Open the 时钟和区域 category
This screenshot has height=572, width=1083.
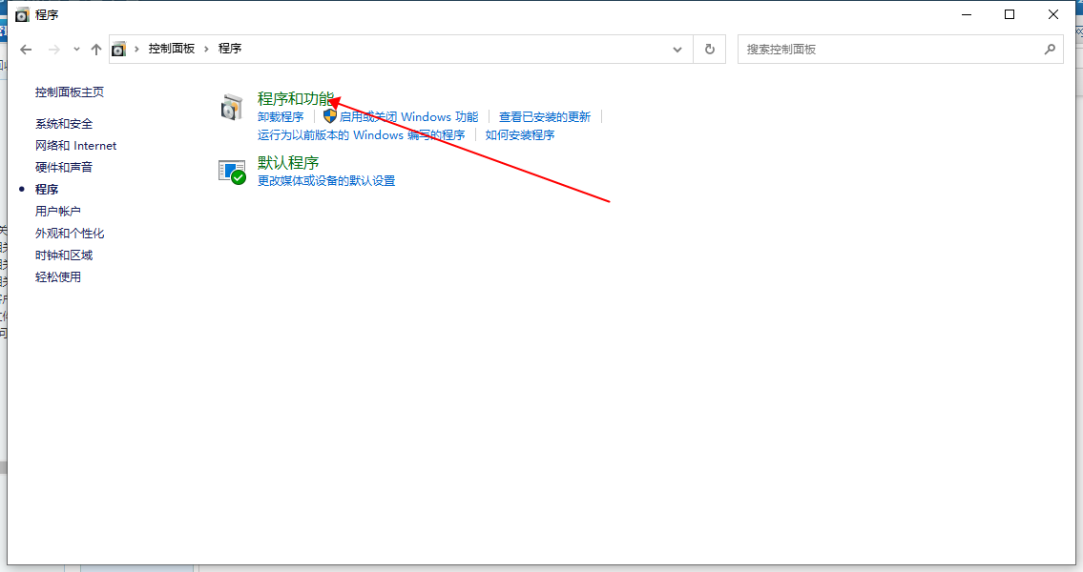click(x=64, y=255)
